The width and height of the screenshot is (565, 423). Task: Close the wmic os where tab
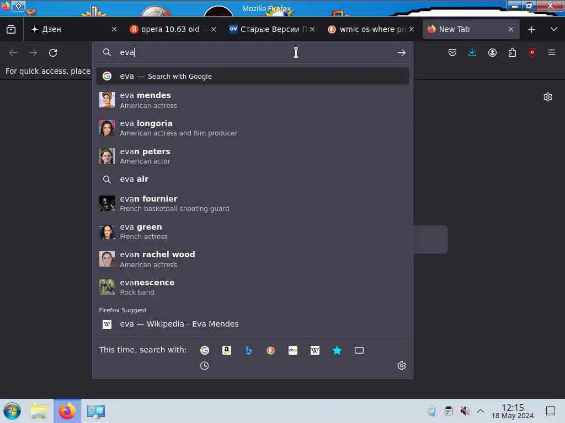[412, 30]
